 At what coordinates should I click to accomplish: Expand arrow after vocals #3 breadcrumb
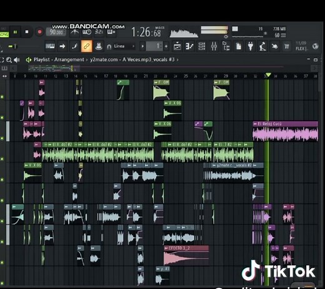click(177, 60)
